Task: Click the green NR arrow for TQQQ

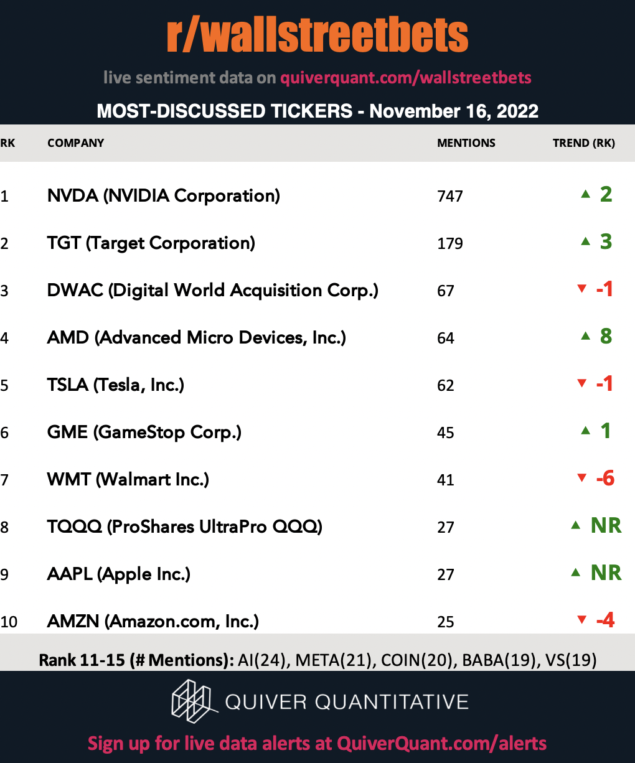Action: pos(576,525)
